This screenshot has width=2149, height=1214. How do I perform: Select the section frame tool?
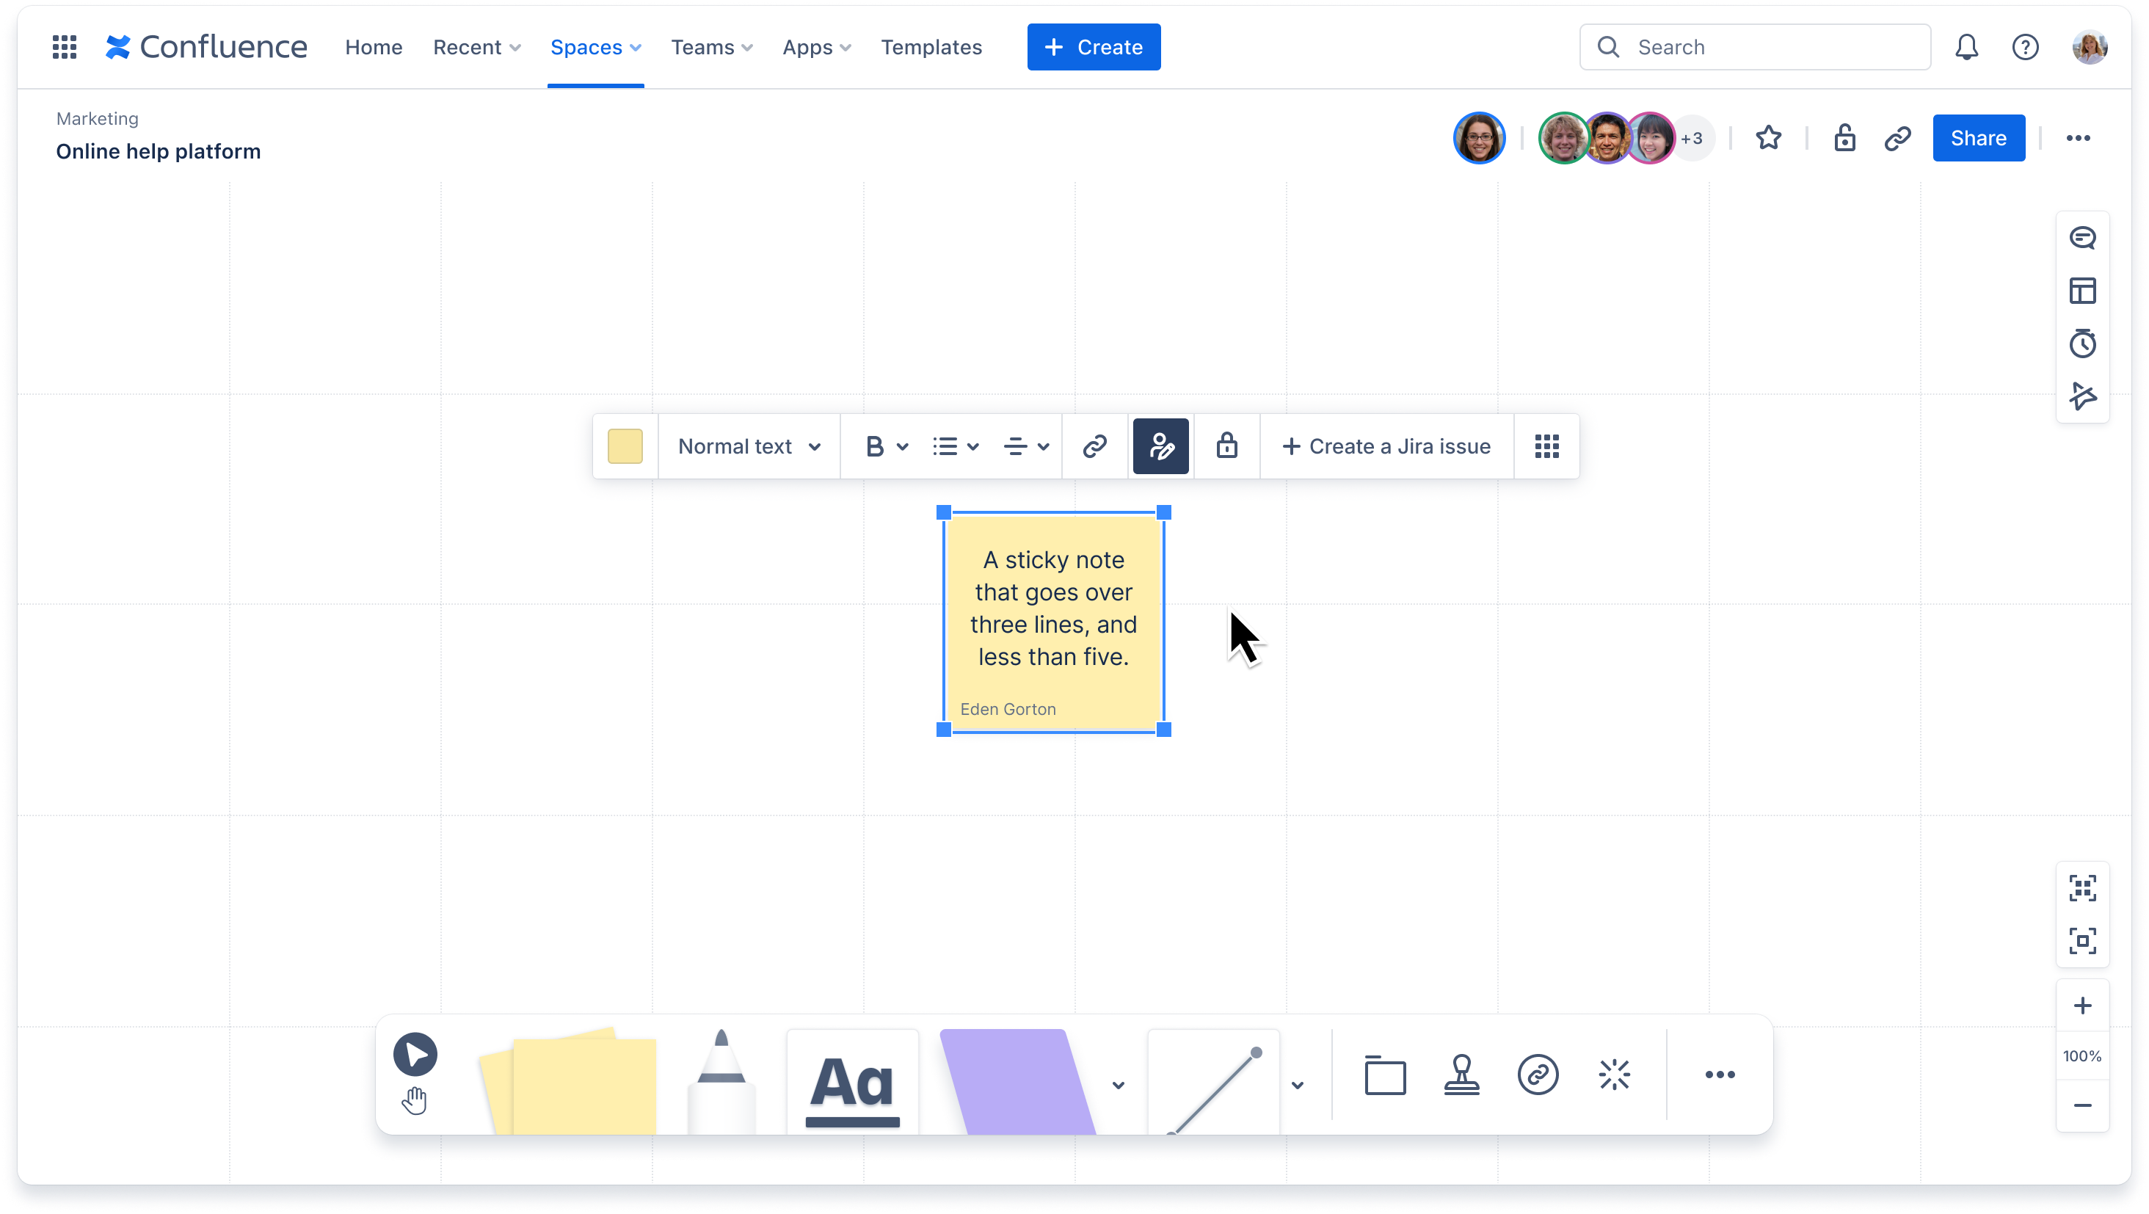[1385, 1074]
